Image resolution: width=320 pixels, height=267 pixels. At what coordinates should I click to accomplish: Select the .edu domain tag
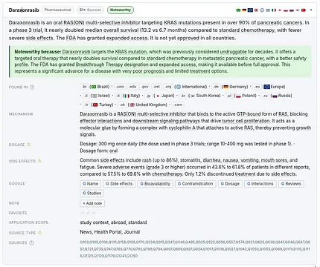(132, 87)
